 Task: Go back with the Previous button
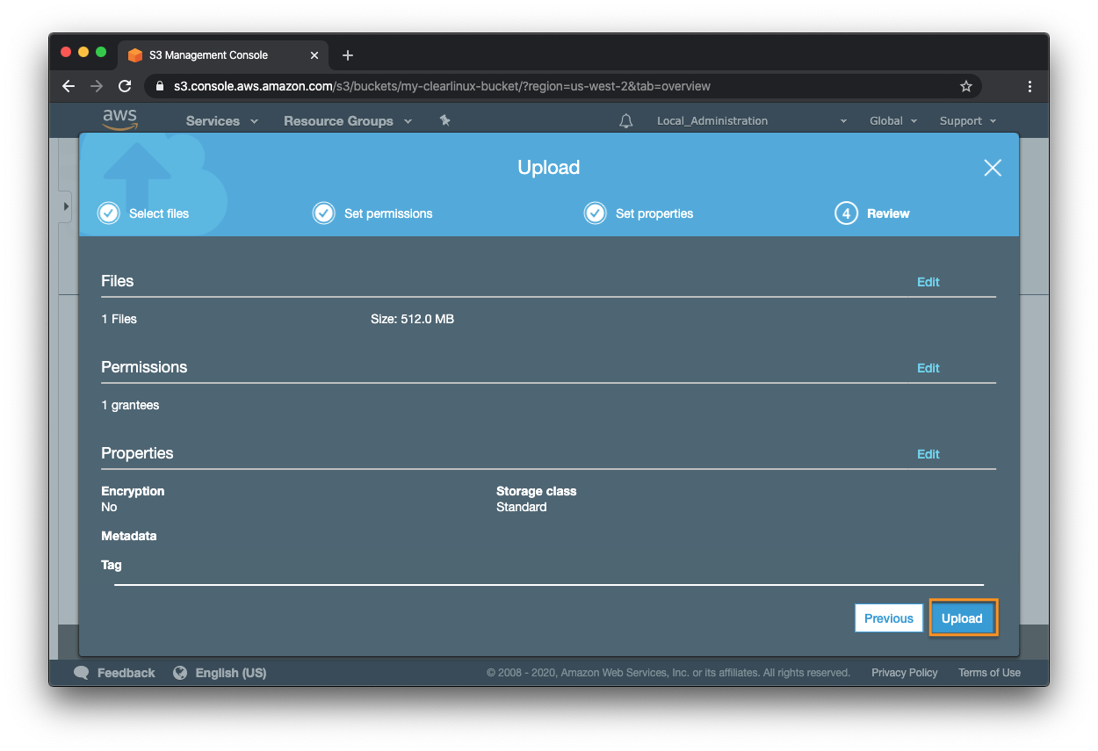(889, 618)
